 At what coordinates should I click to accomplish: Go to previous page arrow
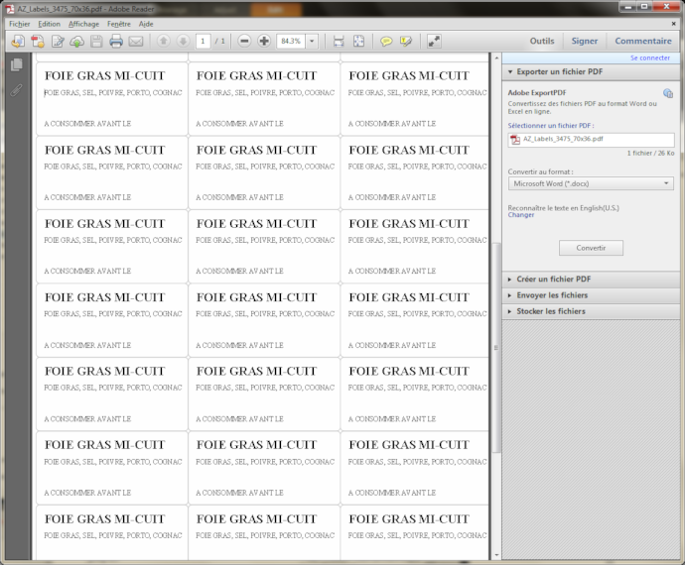pos(164,42)
